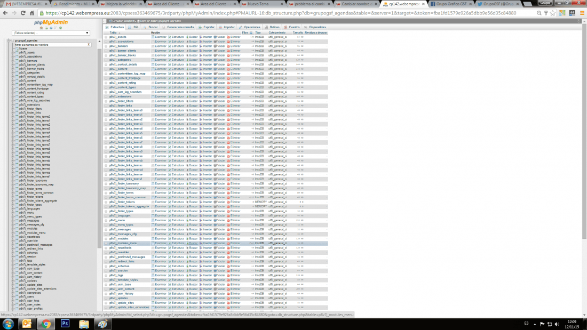Open the Exportar tab
The height and width of the screenshot is (330, 587).
click(x=207, y=27)
